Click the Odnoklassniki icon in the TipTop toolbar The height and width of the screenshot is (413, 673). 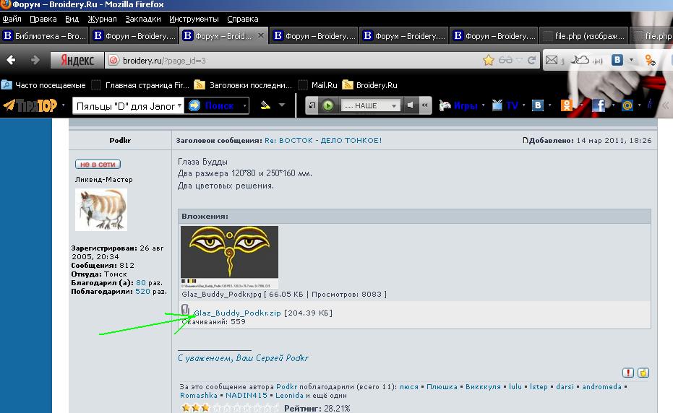click(567, 105)
